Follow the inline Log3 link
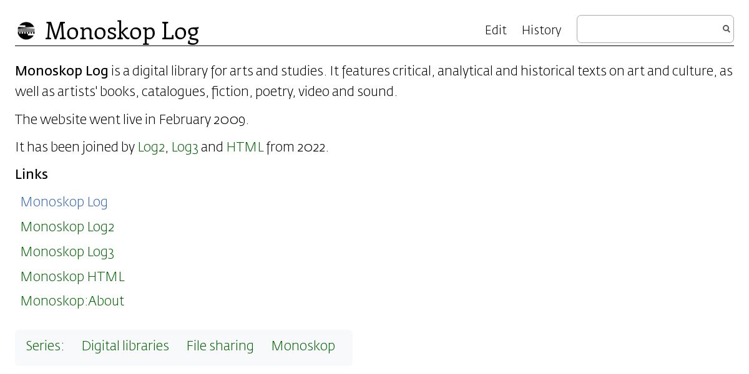The height and width of the screenshot is (374, 749). 185,147
